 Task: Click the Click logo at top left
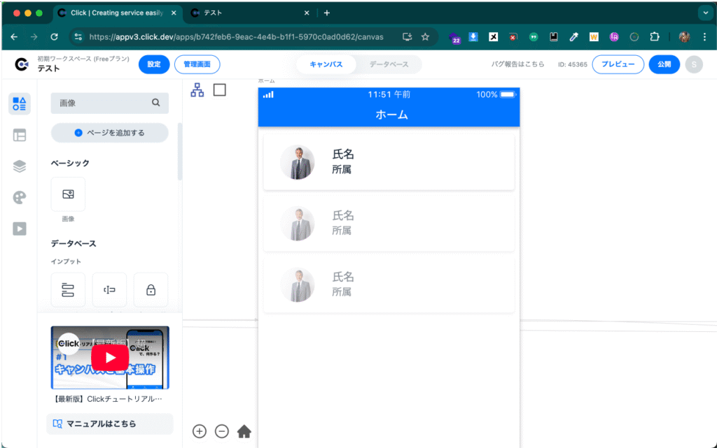(22, 64)
